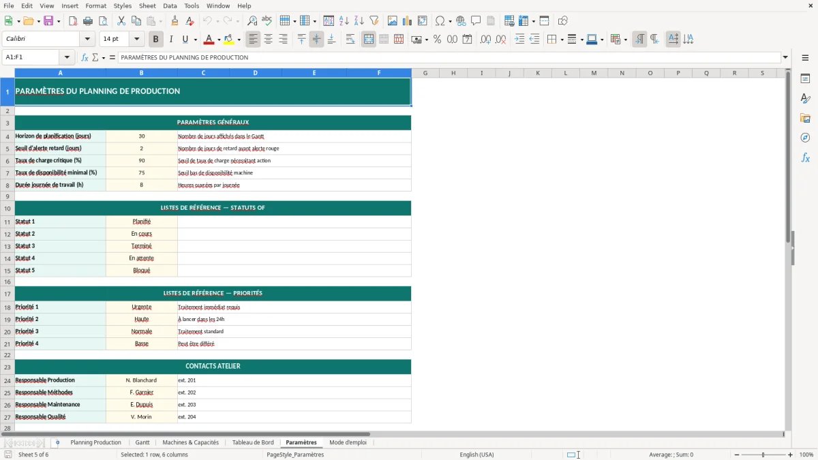Click the zoom in plus button
818x460 pixels.
point(791,455)
